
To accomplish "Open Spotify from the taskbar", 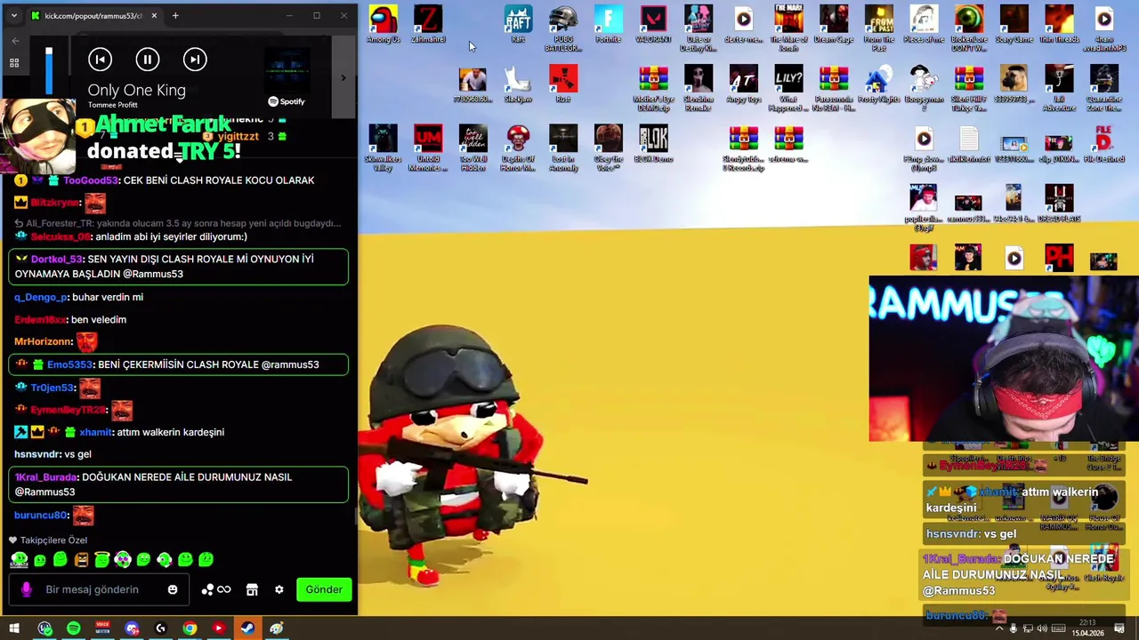I will point(73,628).
